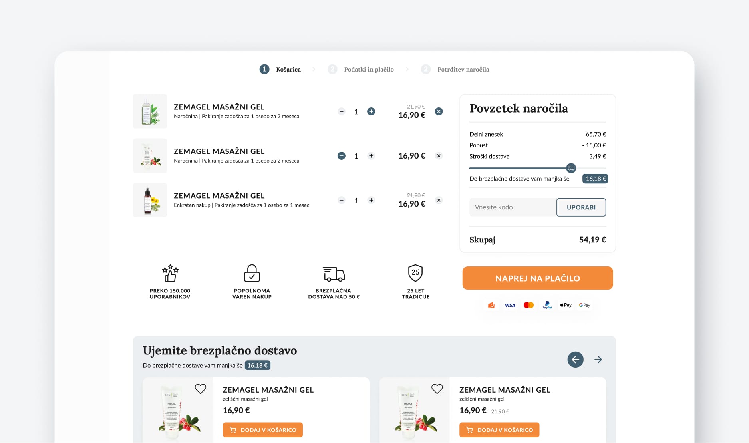The image size is (749, 443).
Task: Proceed with Naprej na plačilo button
Action: point(537,278)
